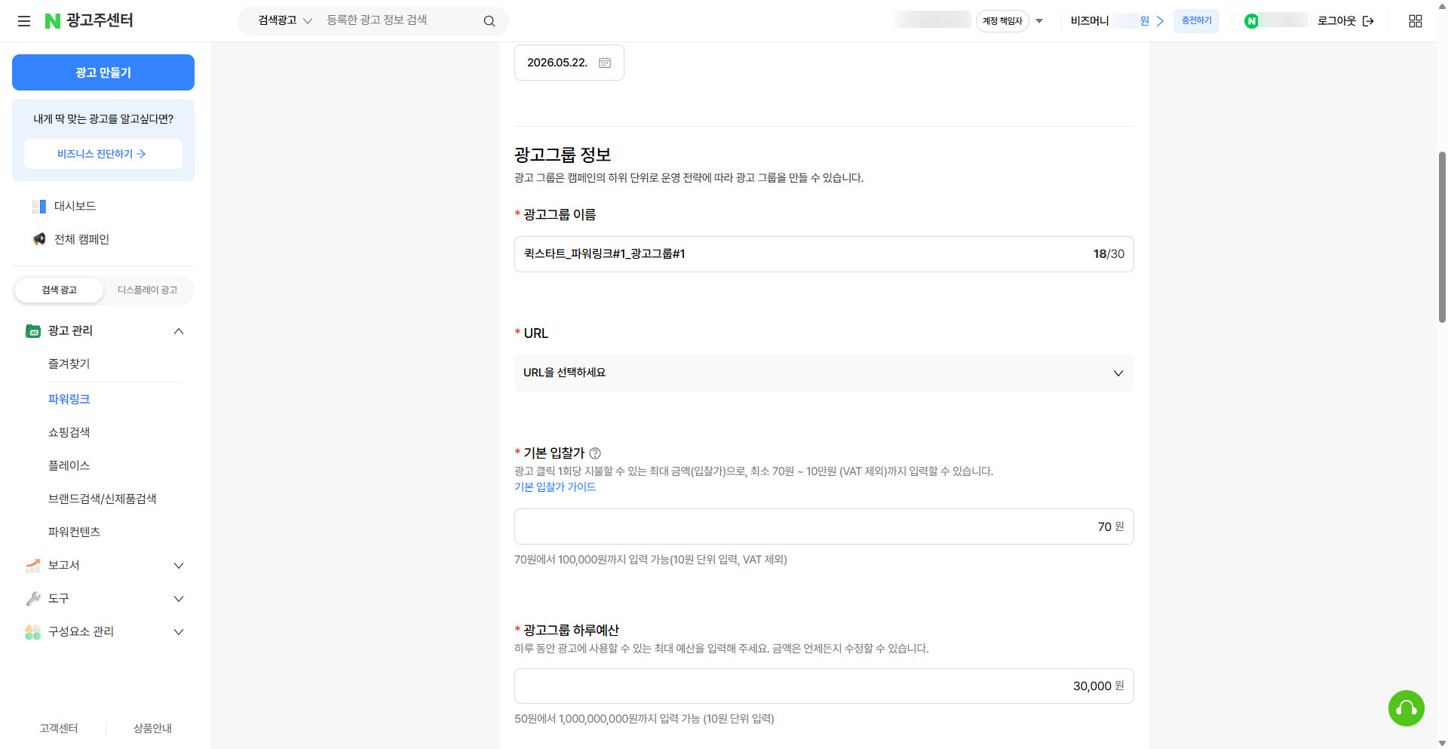
Task: Open the 고객센터 link
Action: [59, 729]
